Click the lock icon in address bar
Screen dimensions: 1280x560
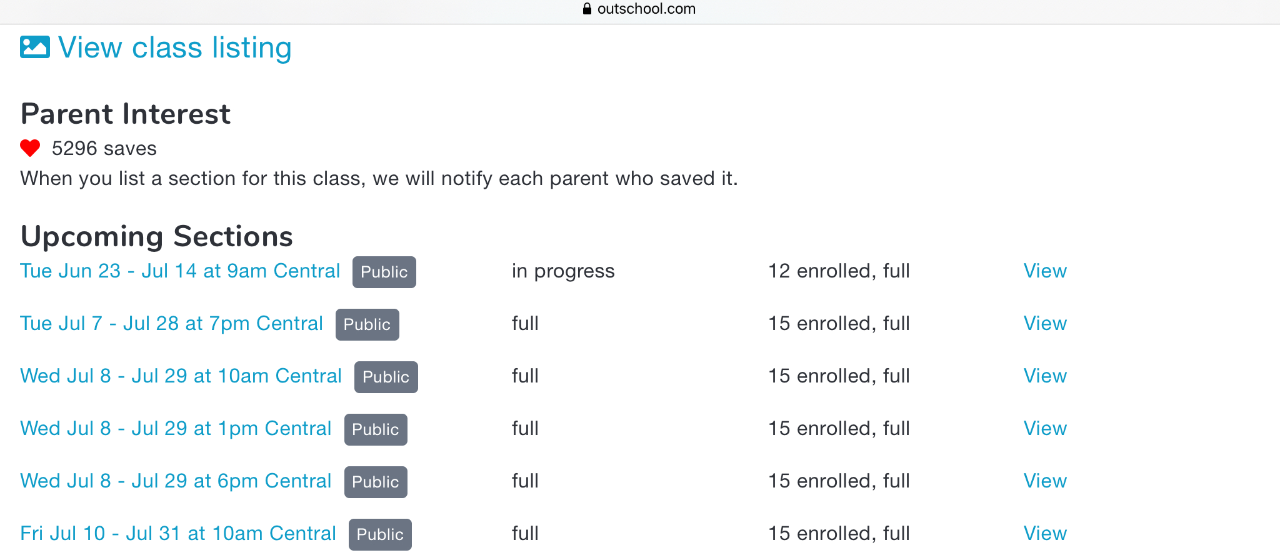pyautogui.click(x=587, y=9)
